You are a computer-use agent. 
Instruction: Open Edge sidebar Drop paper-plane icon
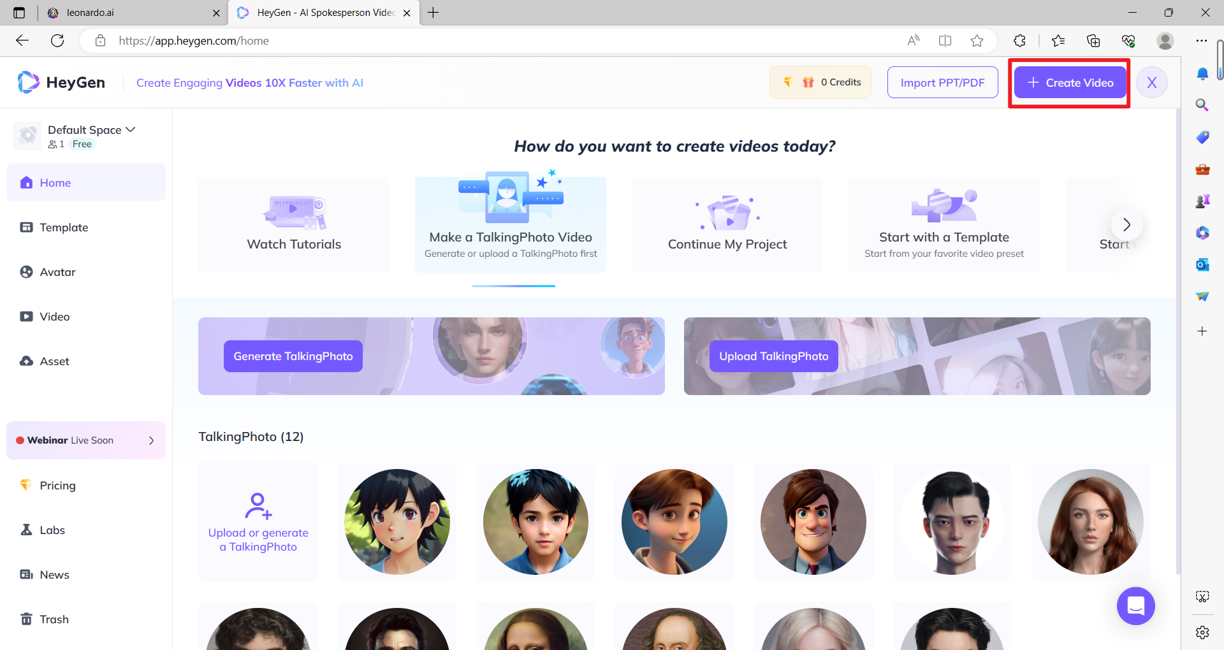tap(1202, 296)
